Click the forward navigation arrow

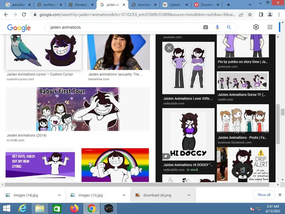(x=15, y=14)
